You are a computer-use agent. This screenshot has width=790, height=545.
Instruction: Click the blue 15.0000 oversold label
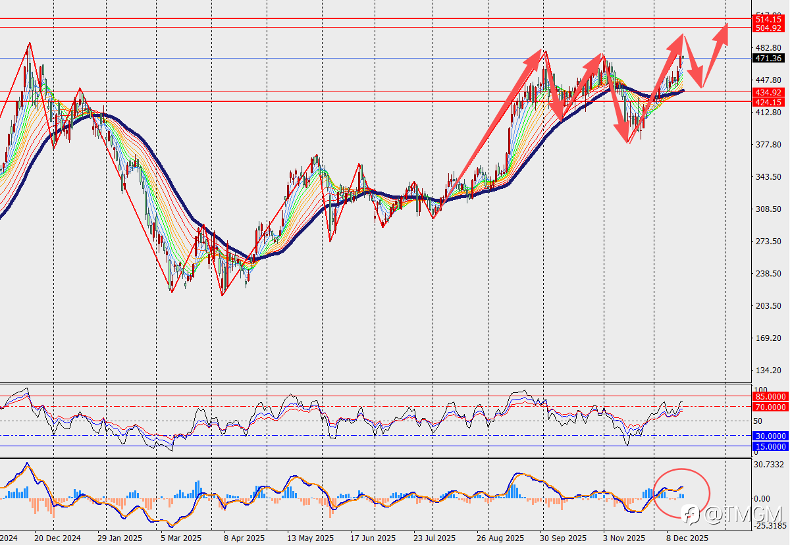pyautogui.click(x=771, y=446)
